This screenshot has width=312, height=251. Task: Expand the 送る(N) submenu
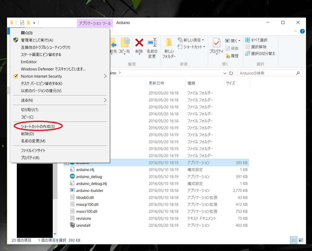(x=105, y=100)
